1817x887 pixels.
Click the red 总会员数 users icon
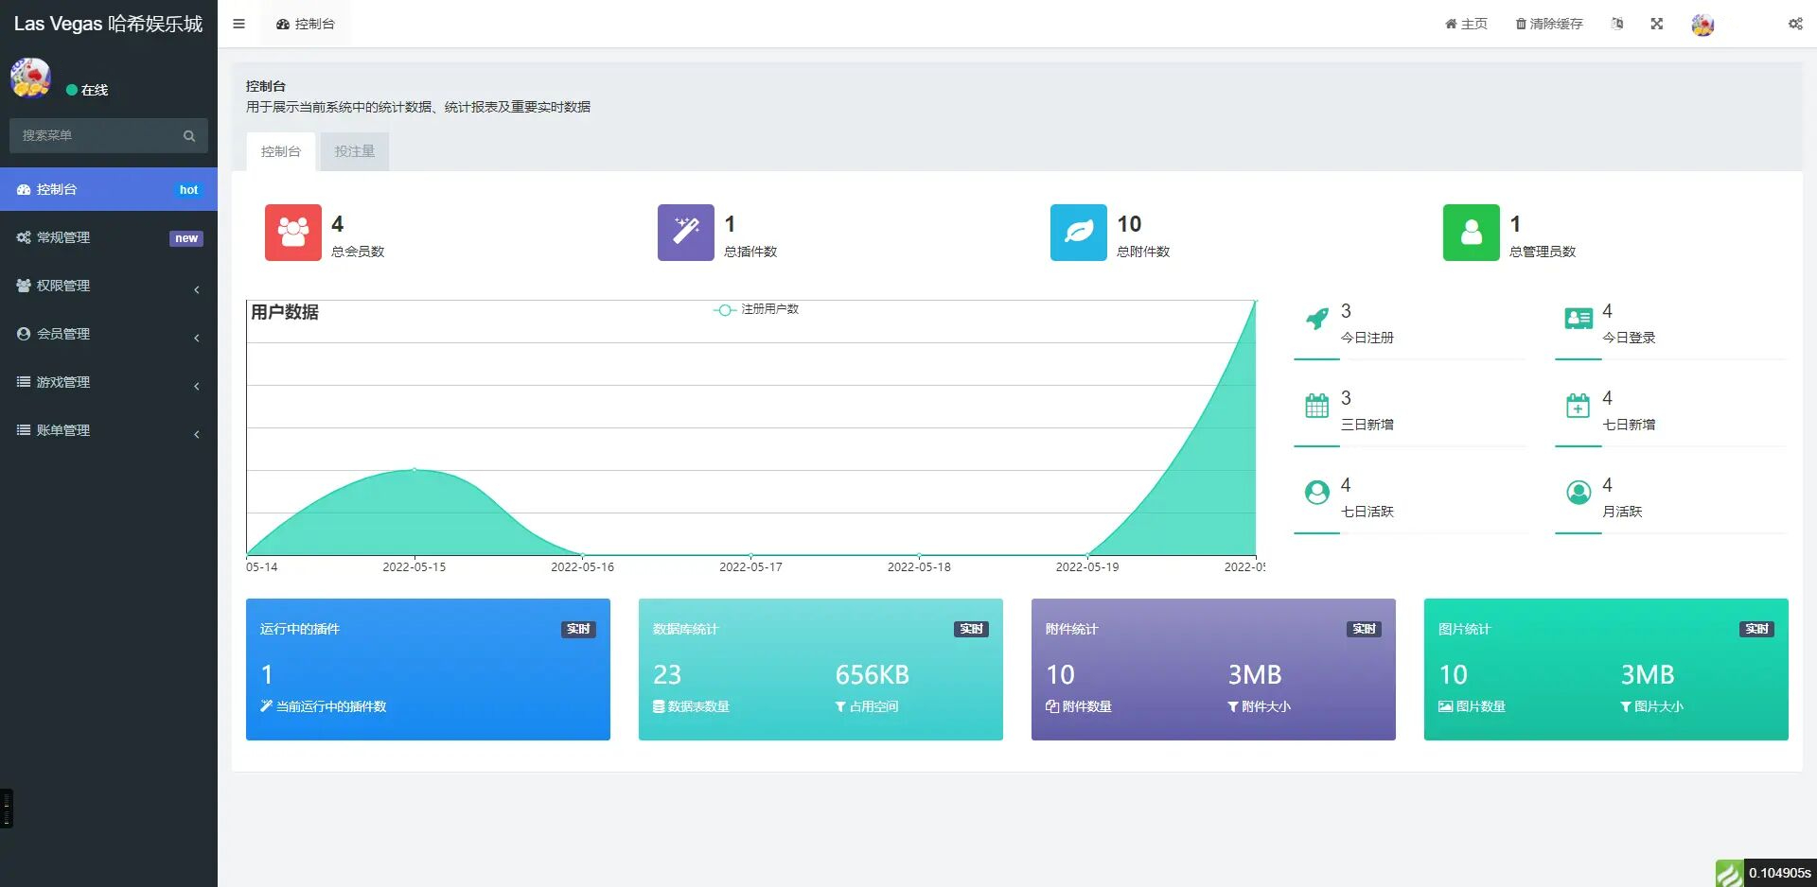[x=293, y=233]
